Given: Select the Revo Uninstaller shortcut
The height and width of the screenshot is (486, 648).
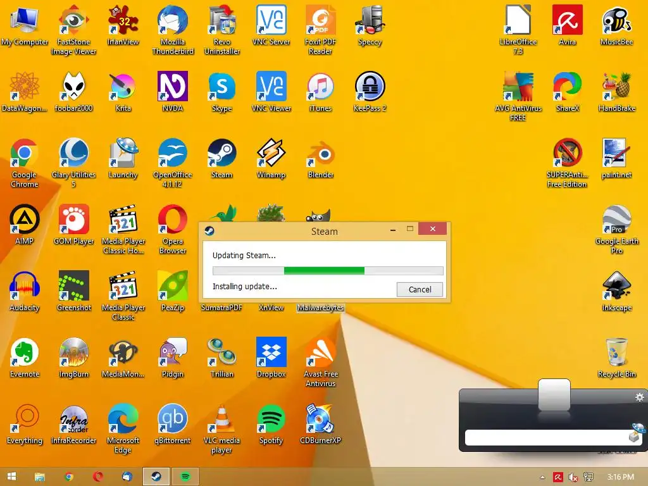Looking at the screenshot, I should (x=222, y=30).
